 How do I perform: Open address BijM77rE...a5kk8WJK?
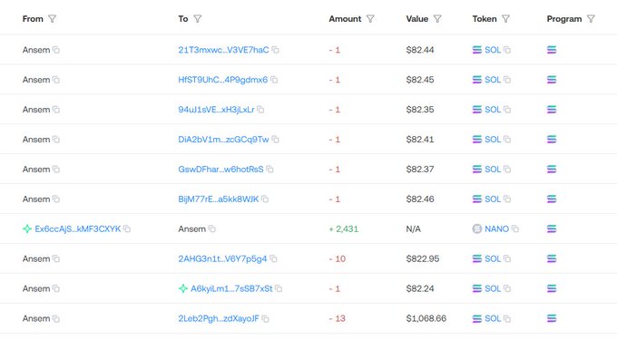click(x=219, y=199)
